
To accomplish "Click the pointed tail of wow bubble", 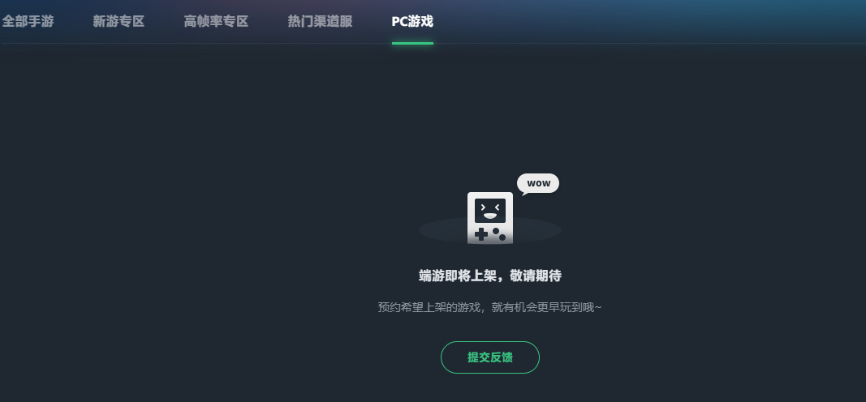I will pos(524,193).
